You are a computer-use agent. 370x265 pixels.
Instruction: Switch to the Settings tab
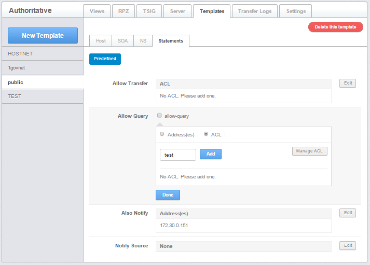[x=296, y=11]
